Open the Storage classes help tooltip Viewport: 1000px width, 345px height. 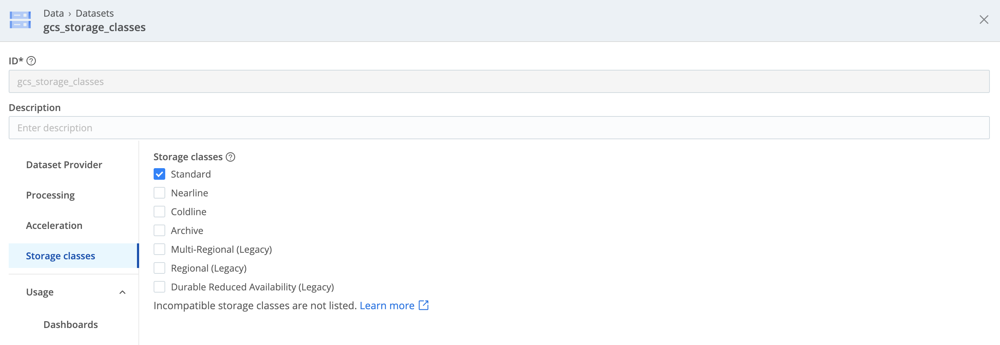pyautogui.click(x=230, y=157)
